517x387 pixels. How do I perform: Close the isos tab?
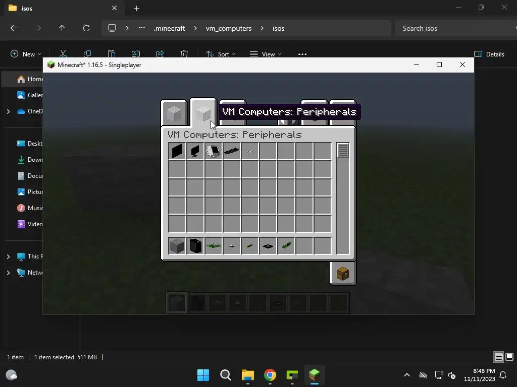click(x=115, y=8)
